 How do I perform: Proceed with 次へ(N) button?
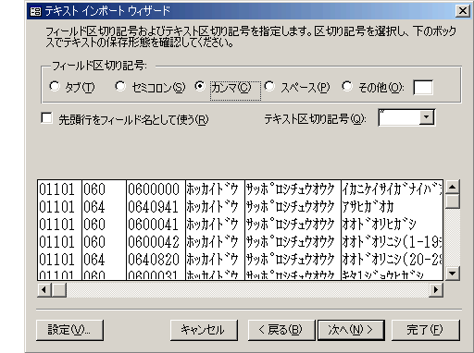pos(351,330)
